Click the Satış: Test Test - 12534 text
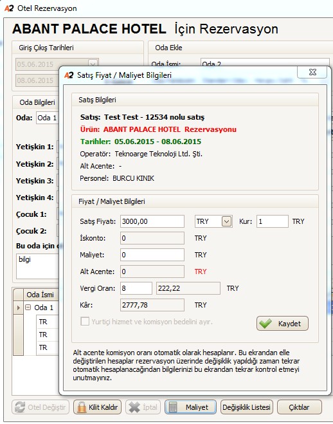The height and width of the screenshot is (424, 333). [142, 117]
